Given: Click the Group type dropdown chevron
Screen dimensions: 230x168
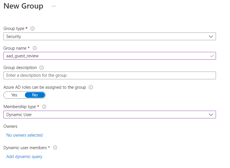Looking at the screenshot, I should point(211,37).
